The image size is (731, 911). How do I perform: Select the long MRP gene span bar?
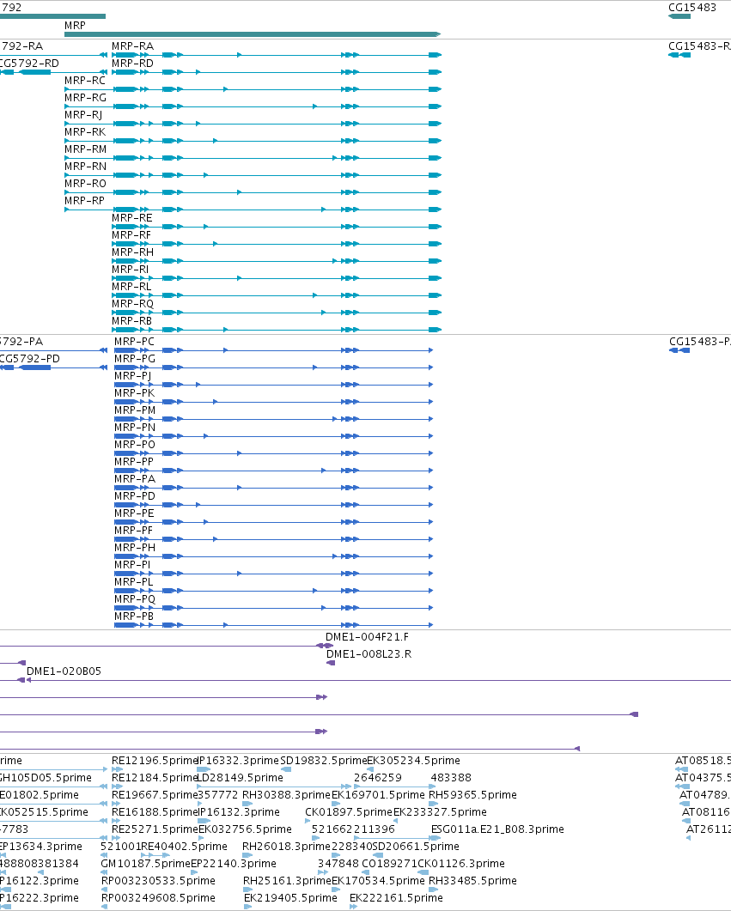pyautogui.click(x=253, y=34)
